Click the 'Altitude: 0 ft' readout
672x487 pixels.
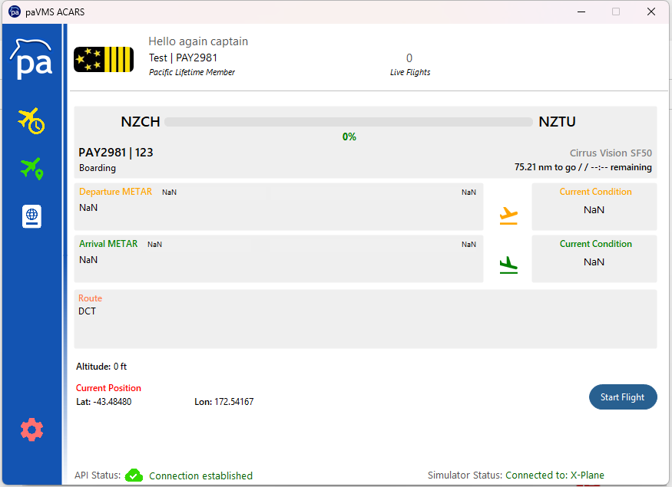click(x=101, y=367)
